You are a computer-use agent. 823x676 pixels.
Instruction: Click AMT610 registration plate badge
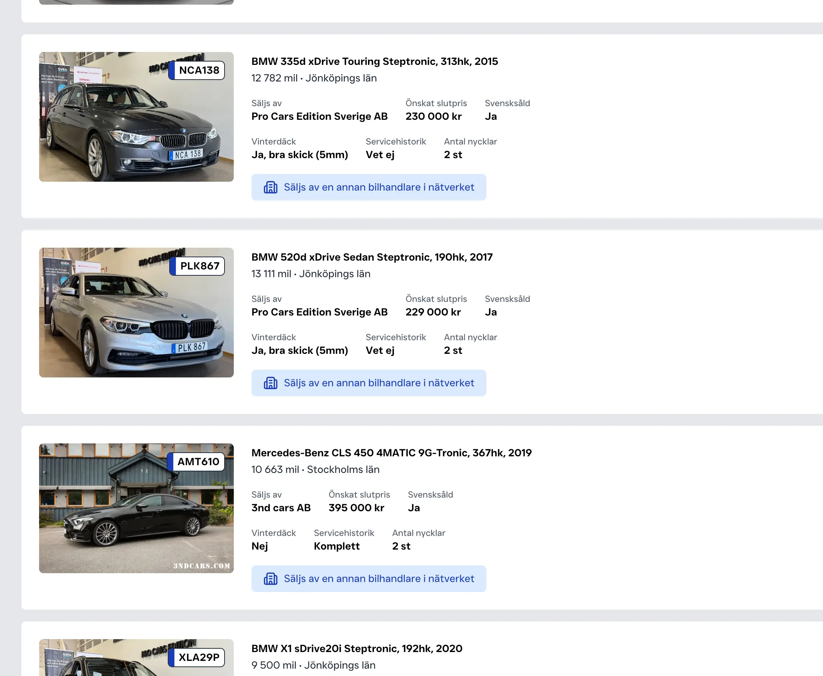click(196, 462)
